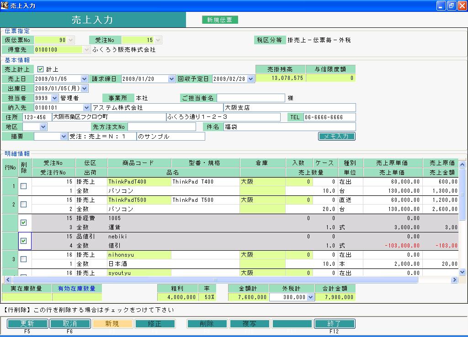This screenshot has width=468, height=337.
Task: Click the nebiki product code cell
Action: click(139, 237)
